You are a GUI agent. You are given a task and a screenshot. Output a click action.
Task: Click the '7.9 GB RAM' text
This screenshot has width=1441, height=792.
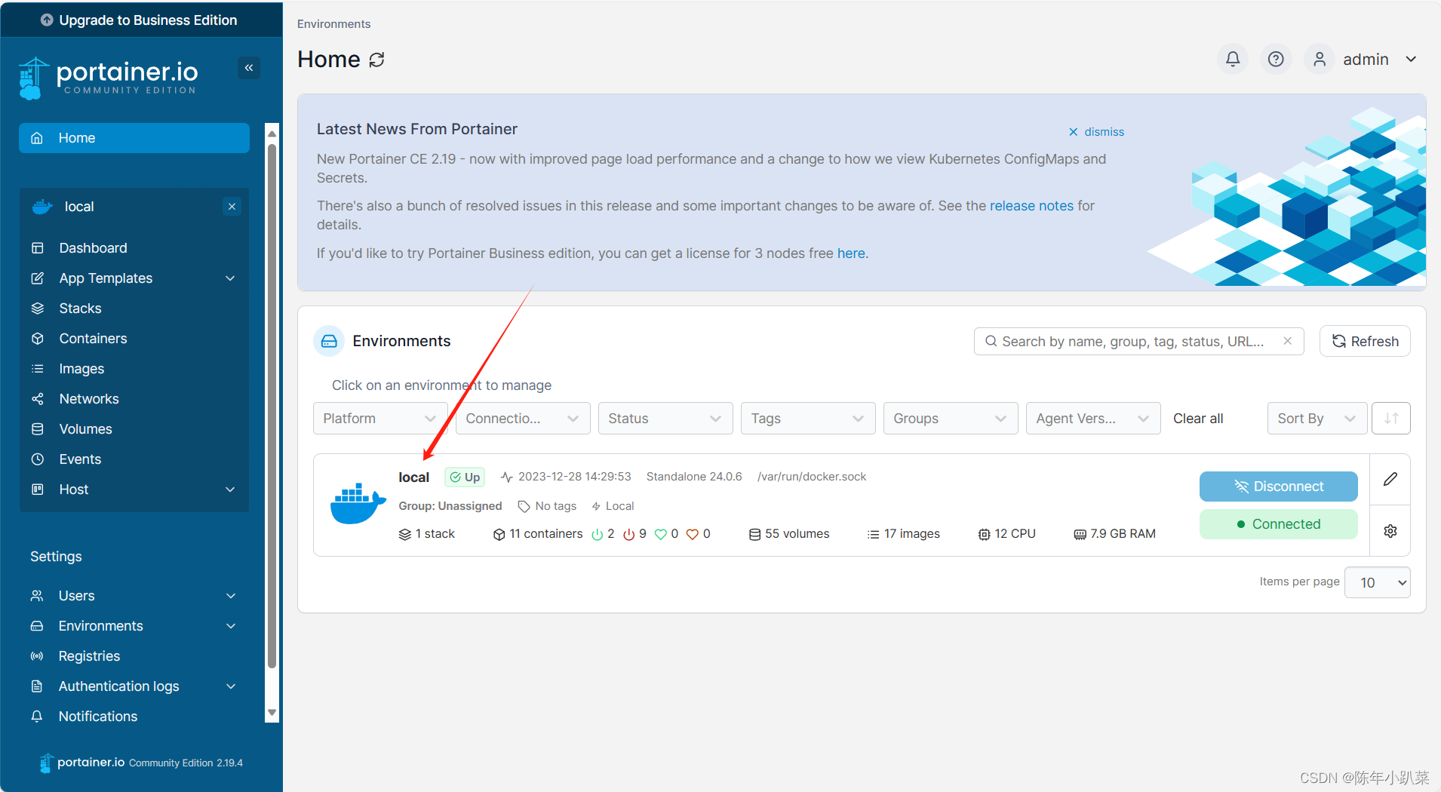(1123, 534)
